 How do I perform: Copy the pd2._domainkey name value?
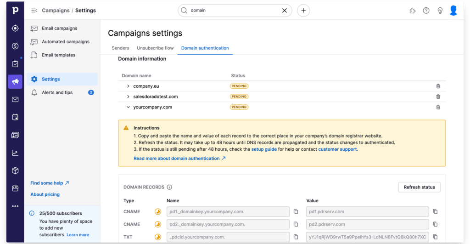(296, 224)
